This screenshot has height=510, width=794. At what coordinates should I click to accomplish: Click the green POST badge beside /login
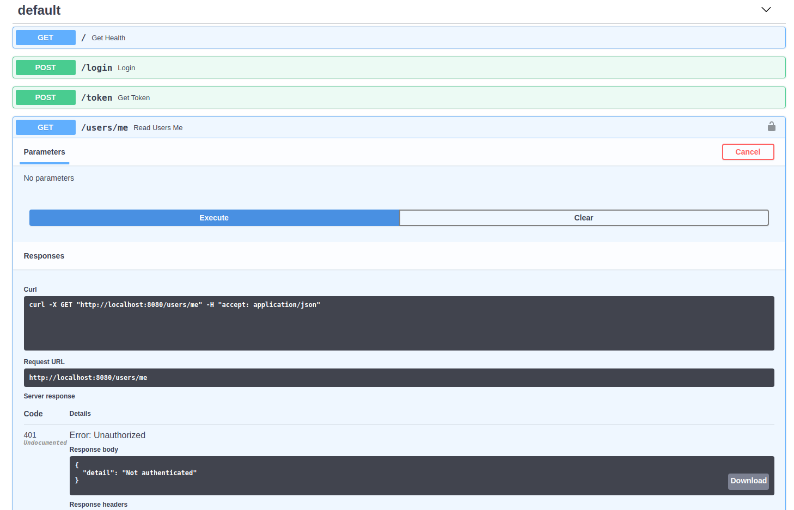pyautogui.click(x=46, y=67)
